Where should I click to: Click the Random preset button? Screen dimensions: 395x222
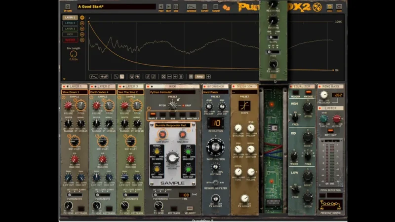(216, 7)
